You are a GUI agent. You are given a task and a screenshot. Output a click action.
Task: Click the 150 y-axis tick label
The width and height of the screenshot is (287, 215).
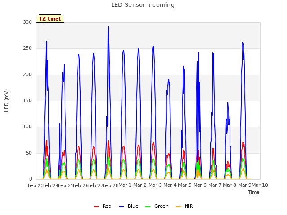[27, 100]
